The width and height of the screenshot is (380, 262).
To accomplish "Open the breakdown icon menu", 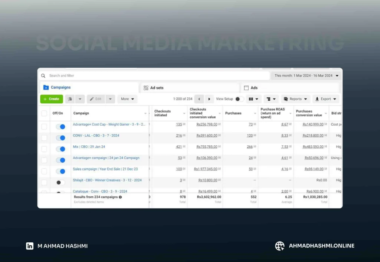I will 271,99.
